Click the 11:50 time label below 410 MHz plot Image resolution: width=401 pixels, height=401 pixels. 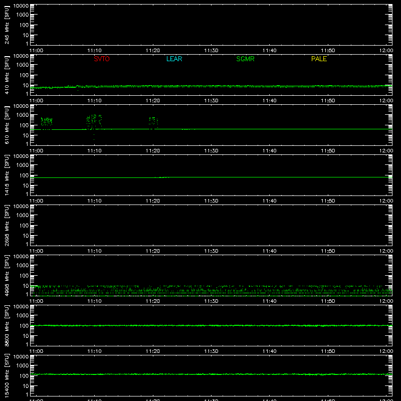(328, 101)
